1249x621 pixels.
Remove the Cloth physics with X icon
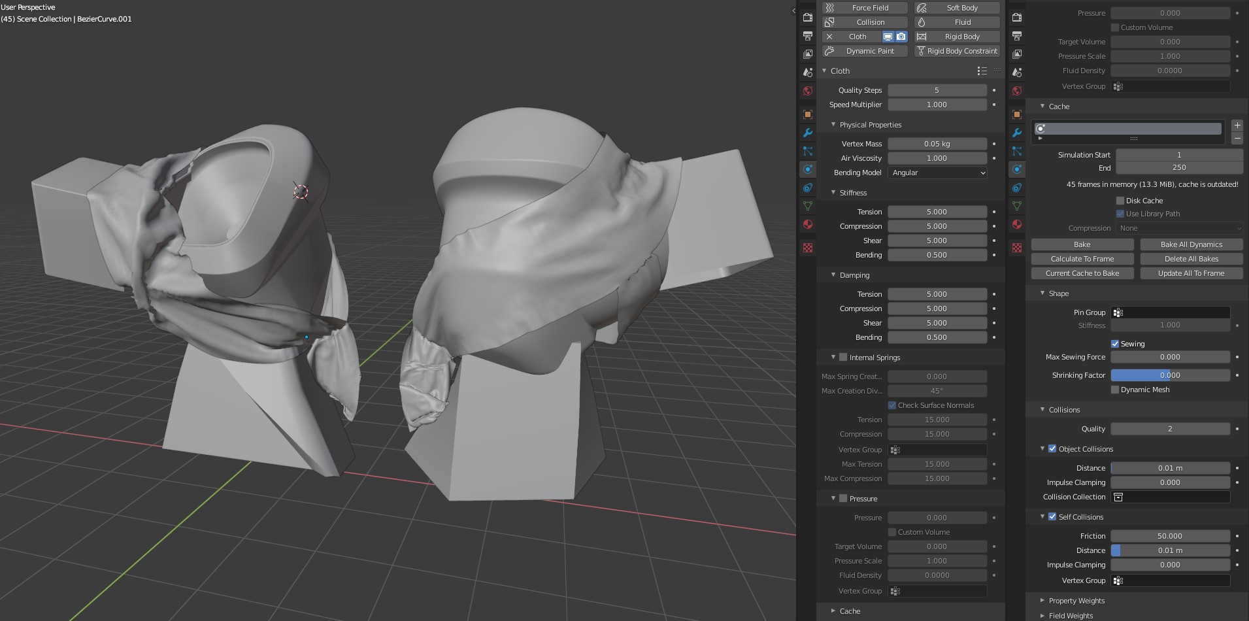coord(829,37)
